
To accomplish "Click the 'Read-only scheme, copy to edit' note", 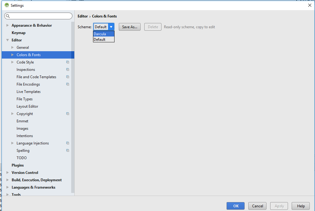I will tap(189, 27).
